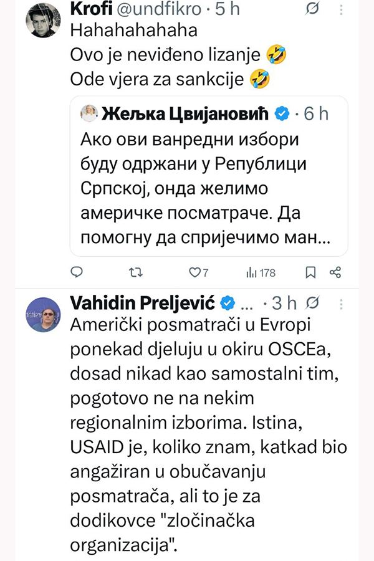Reply to Krofi's tweet
The image size is (374, 561).
pos(76,272)
